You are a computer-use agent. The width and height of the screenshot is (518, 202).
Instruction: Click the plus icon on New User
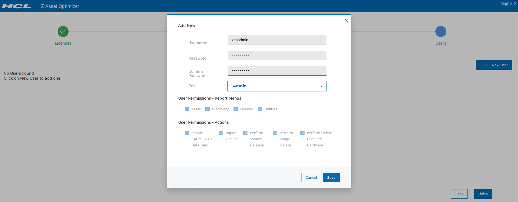point(486,65)
